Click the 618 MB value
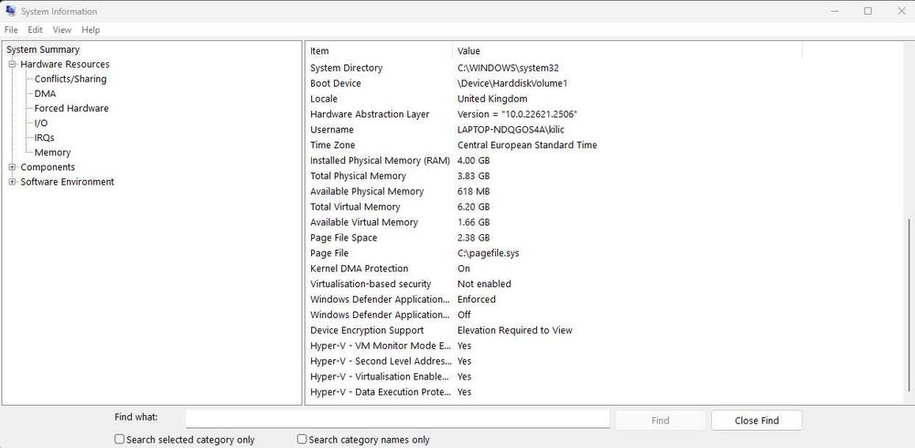This screenshot has height=448, width=915. tap(473, 191)
